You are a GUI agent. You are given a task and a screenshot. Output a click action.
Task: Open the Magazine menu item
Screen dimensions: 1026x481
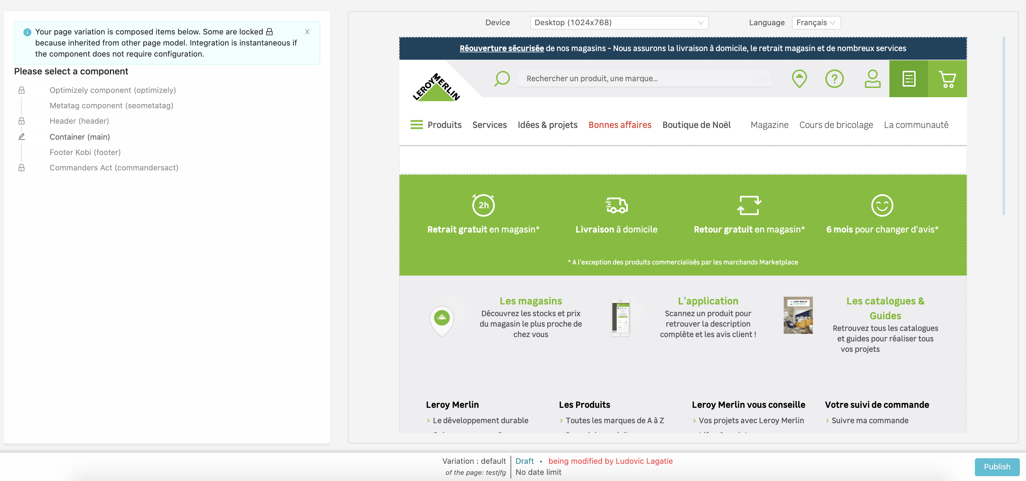point(769,125)
